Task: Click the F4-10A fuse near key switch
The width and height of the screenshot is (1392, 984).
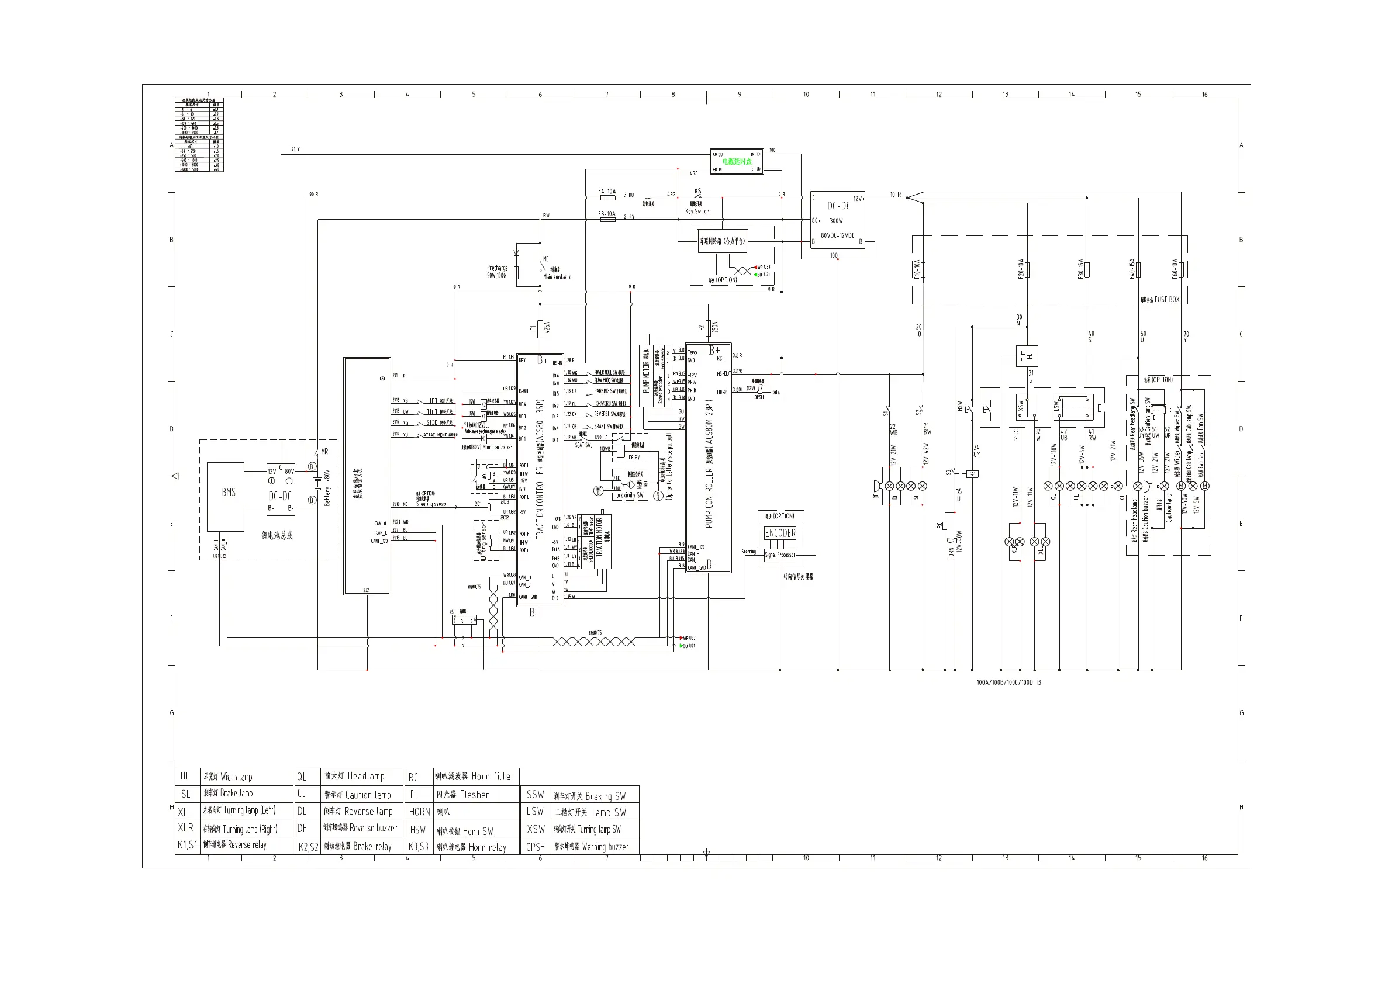Action: tap(607, 198)
